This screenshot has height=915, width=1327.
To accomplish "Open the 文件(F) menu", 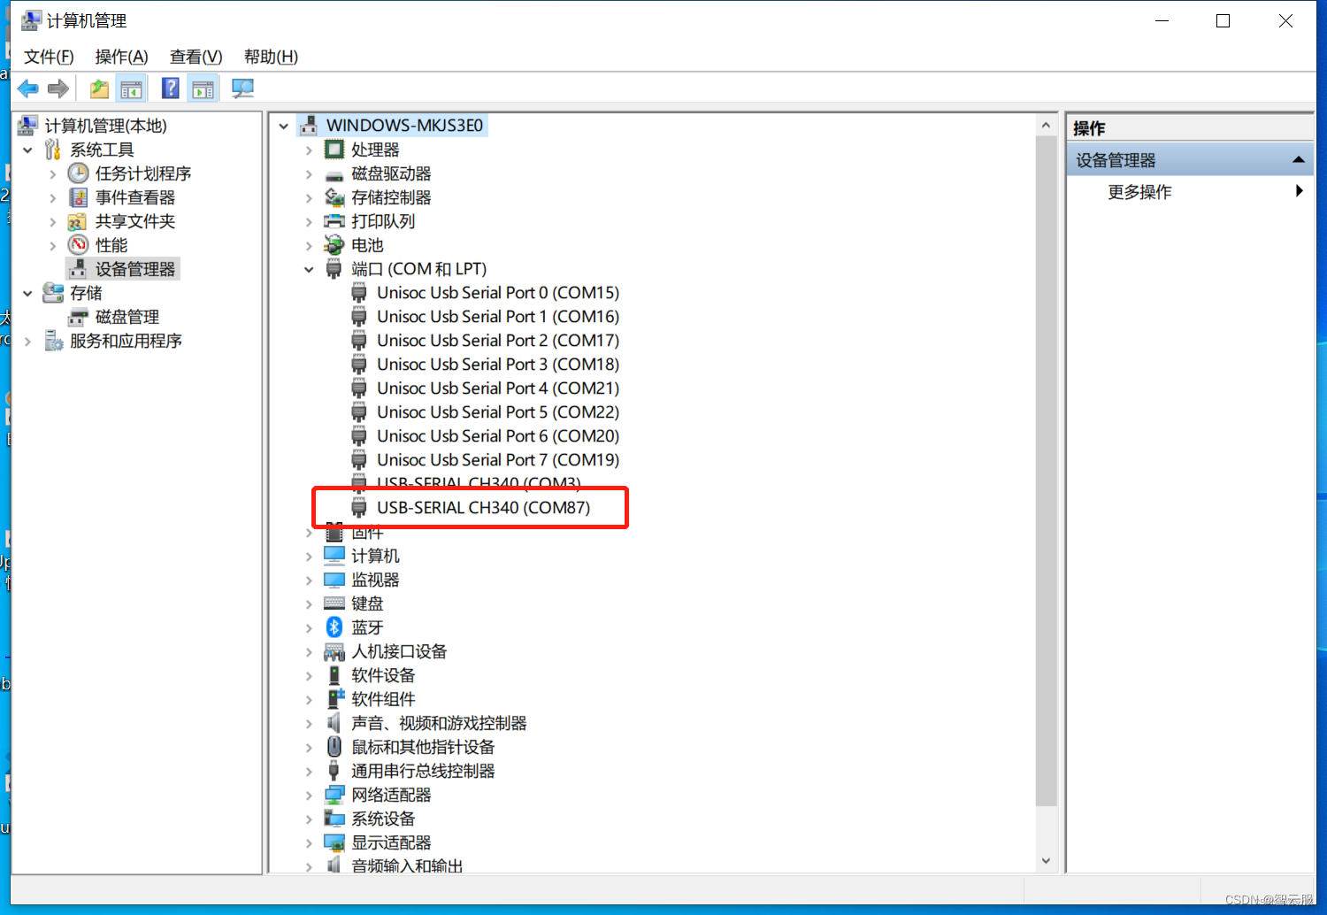I will tap(49, 57).
